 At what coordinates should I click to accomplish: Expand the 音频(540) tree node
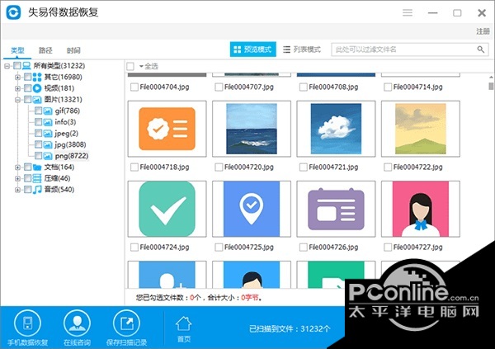(17, 190)
